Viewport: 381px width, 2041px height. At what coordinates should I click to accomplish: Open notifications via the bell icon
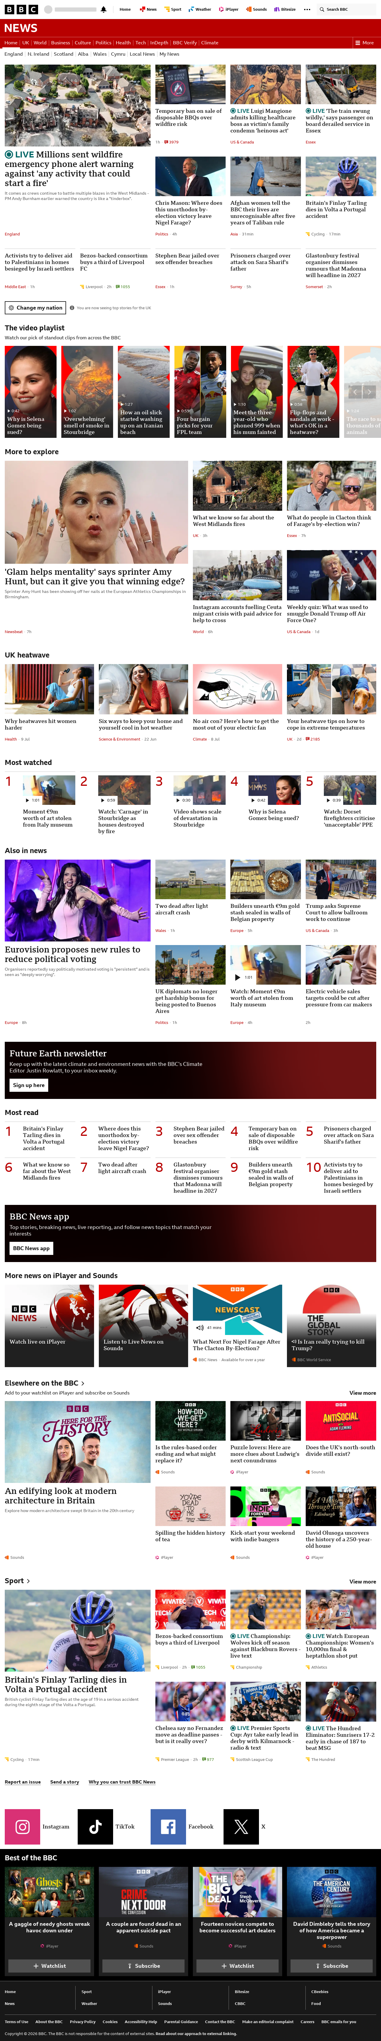[x=104, y=10]
